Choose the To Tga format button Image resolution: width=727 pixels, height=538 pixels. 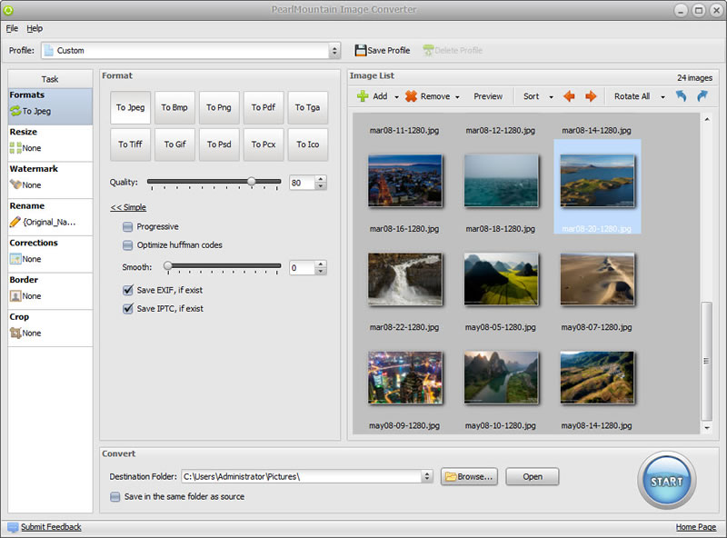(x=308, y=107)
